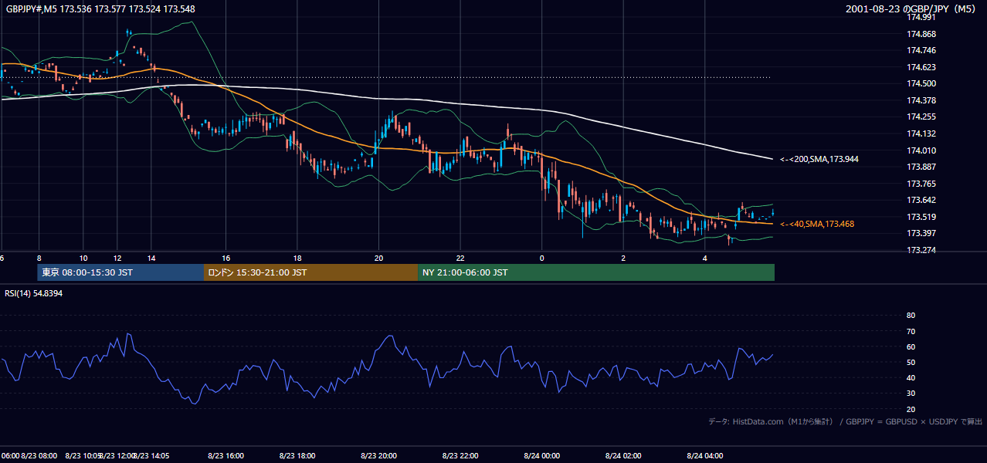This screenshot has width=987, height=463.
Task: Click hour label 16 on the chart time axis
Action: pos(226,258)
